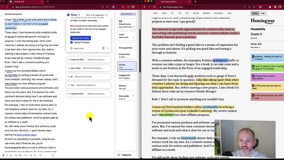Click the bulleted list icon in Grammarly toolbar
The width and height of the screenshot is (284, 160).
click(x=35, y=155)
